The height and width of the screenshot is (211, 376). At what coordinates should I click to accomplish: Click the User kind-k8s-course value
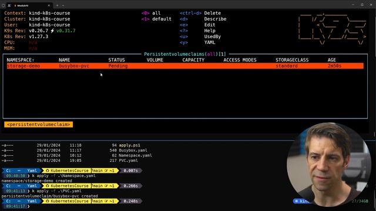[49, 25]
